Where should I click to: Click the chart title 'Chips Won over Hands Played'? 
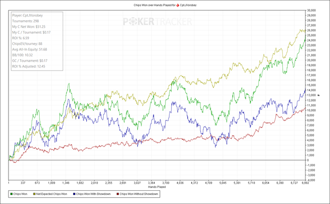point(153,5)
